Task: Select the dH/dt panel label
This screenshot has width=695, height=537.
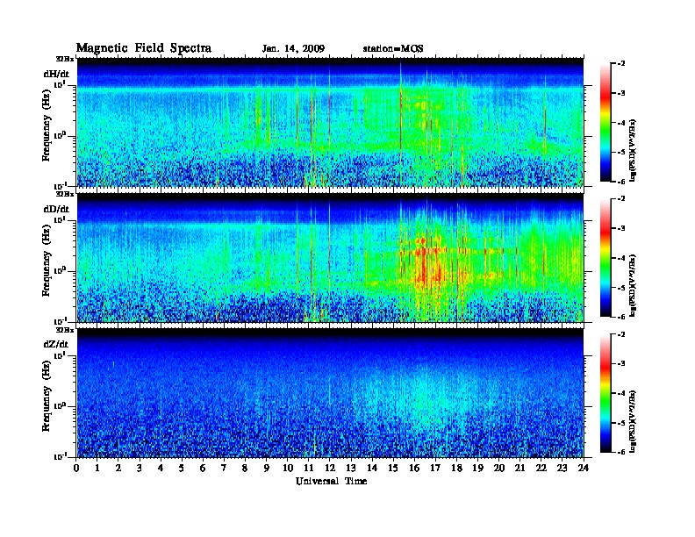Action: click(x=56, y=74)
